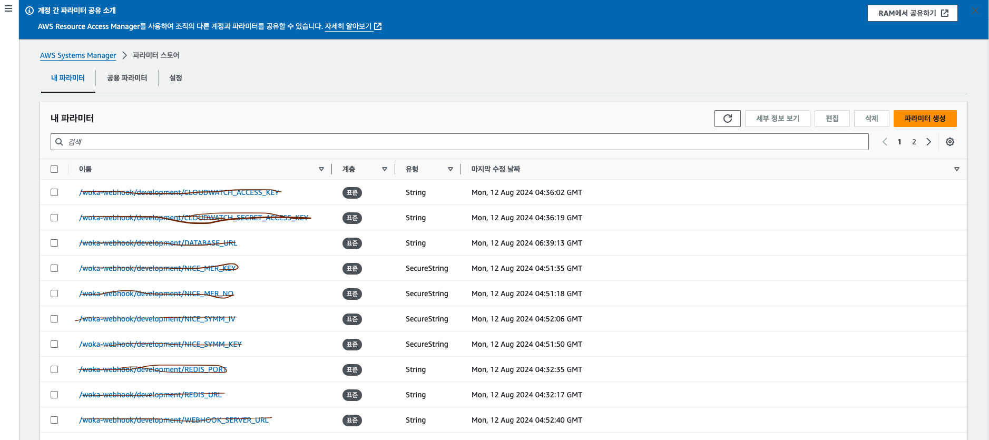Check the REDIS_URL row checkbox
989x440 pixels.
click(x=54, y=395)
